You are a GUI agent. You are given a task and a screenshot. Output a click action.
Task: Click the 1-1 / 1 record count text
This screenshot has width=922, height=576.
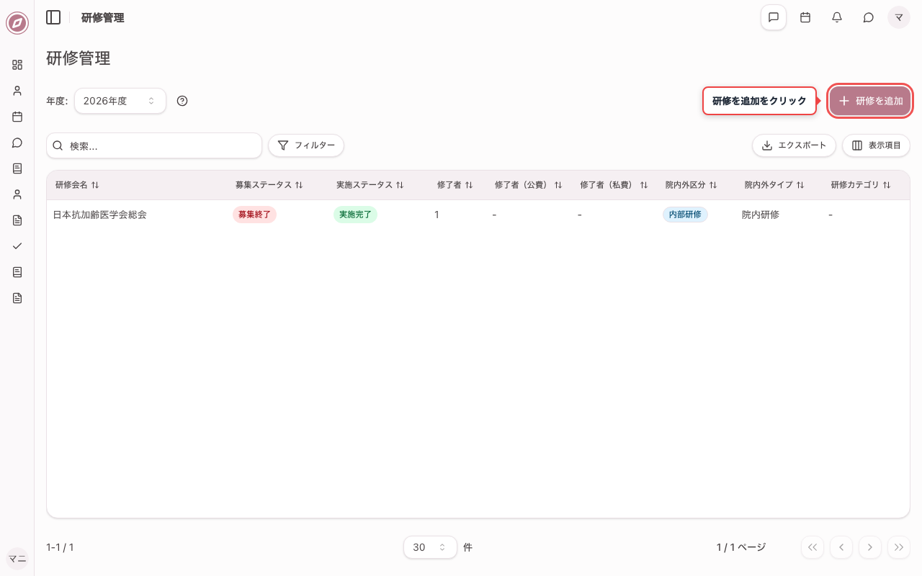pos(60,547)
